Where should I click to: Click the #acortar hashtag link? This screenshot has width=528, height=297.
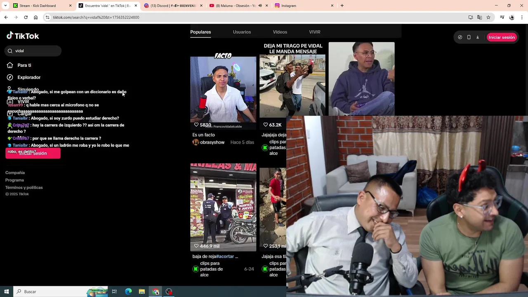[x=225, y=257]
